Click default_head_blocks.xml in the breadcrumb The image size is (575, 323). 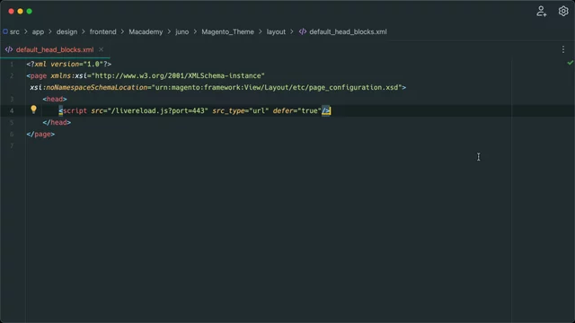click(348, 32)
